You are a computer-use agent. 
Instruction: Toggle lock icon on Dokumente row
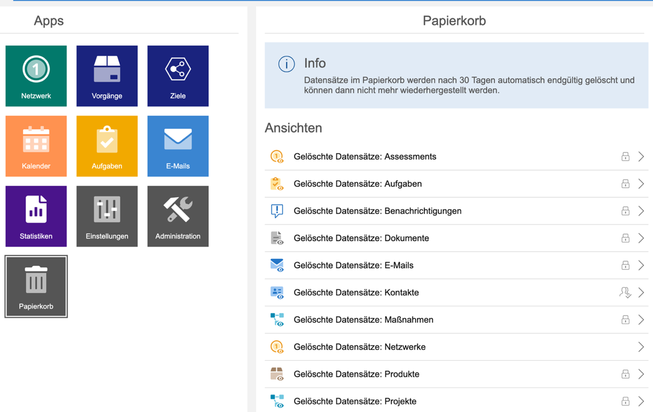pyautogui.click(x=625, y=238)
